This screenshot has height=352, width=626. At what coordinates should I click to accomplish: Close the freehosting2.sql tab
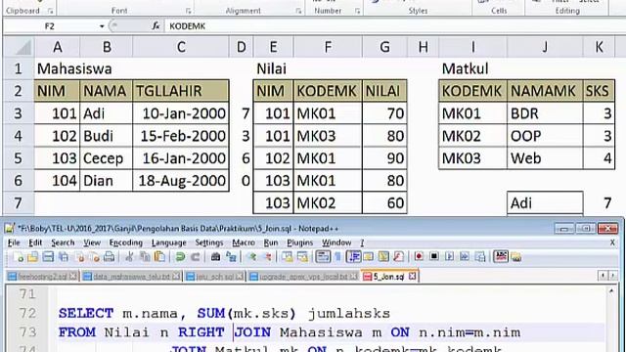[72, 276]
